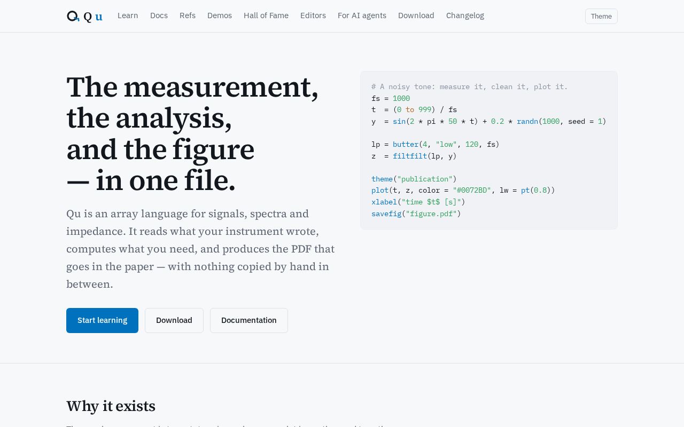Click the code line starting with "lp = butter"

click(436, 144)
